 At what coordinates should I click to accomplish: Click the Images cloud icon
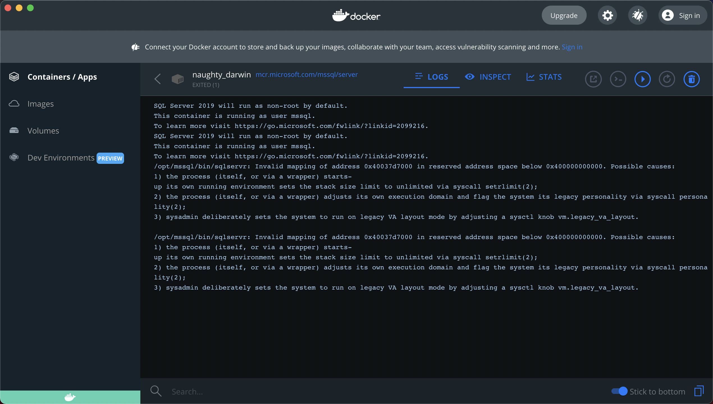tap(14, 104)
